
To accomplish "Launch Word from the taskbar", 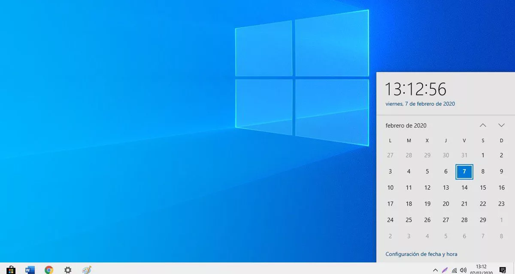I will click(x=30, y=270).
